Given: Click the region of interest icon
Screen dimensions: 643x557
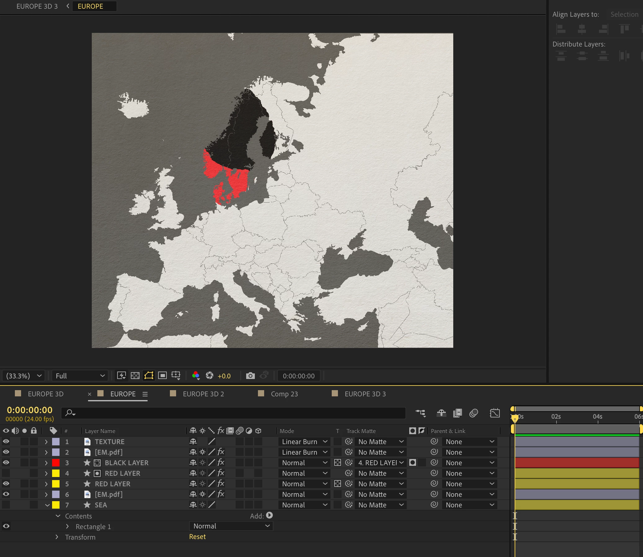Looking at the screenshot, I should pos(162,376).
